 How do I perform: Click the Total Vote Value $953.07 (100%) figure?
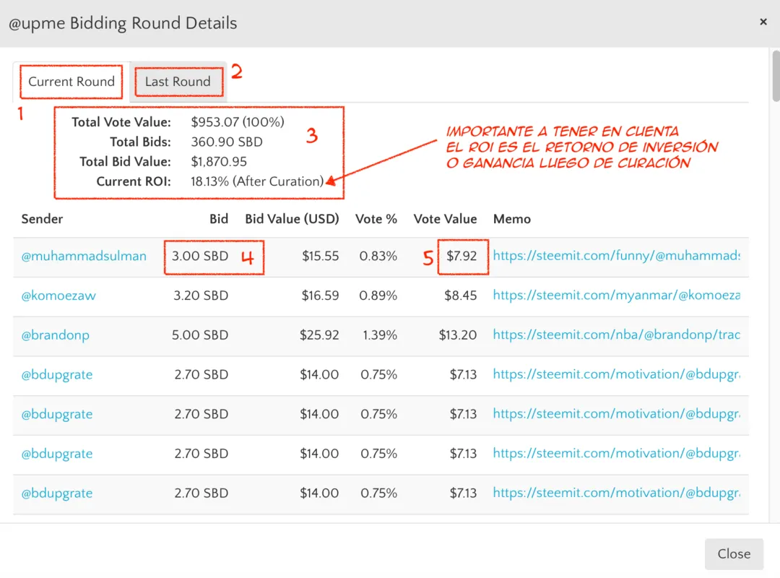(238, 122)
